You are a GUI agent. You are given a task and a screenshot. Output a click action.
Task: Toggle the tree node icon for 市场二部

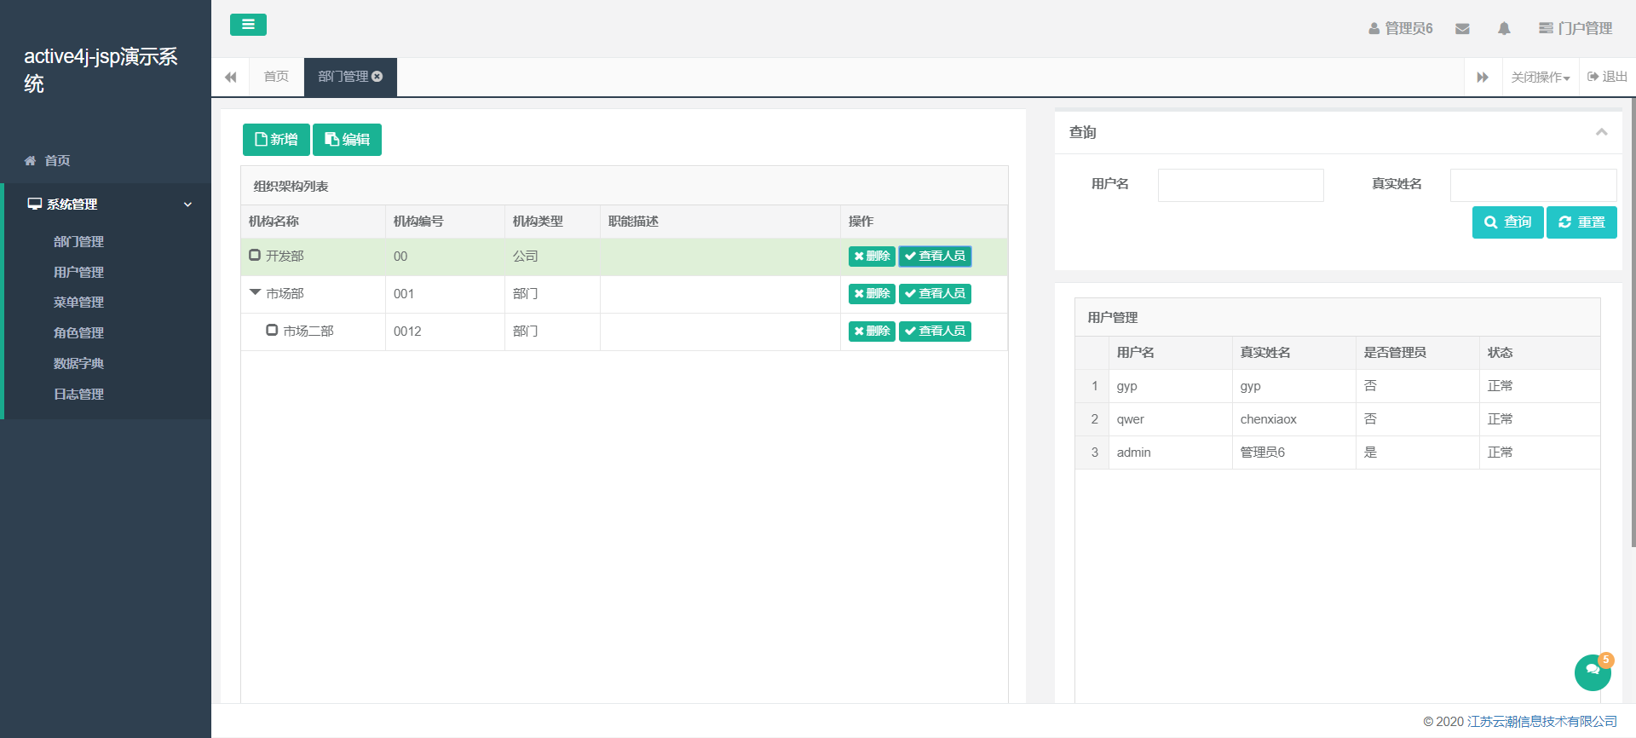point(272,330)
